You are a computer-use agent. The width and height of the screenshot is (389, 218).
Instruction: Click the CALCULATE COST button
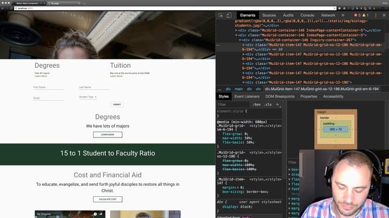(x=108, y=199)
